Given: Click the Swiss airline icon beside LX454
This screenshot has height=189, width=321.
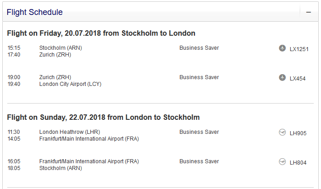Looking at the screenshot, I should tap(283, 78).
